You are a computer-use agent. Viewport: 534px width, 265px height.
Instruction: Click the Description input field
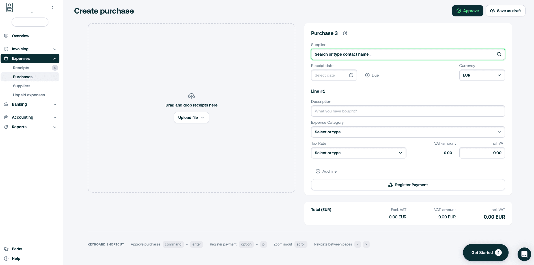tap(408, 111)
